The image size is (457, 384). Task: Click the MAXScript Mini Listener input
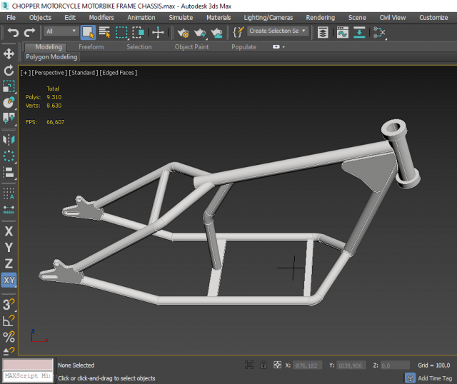(x=28, y=375)
